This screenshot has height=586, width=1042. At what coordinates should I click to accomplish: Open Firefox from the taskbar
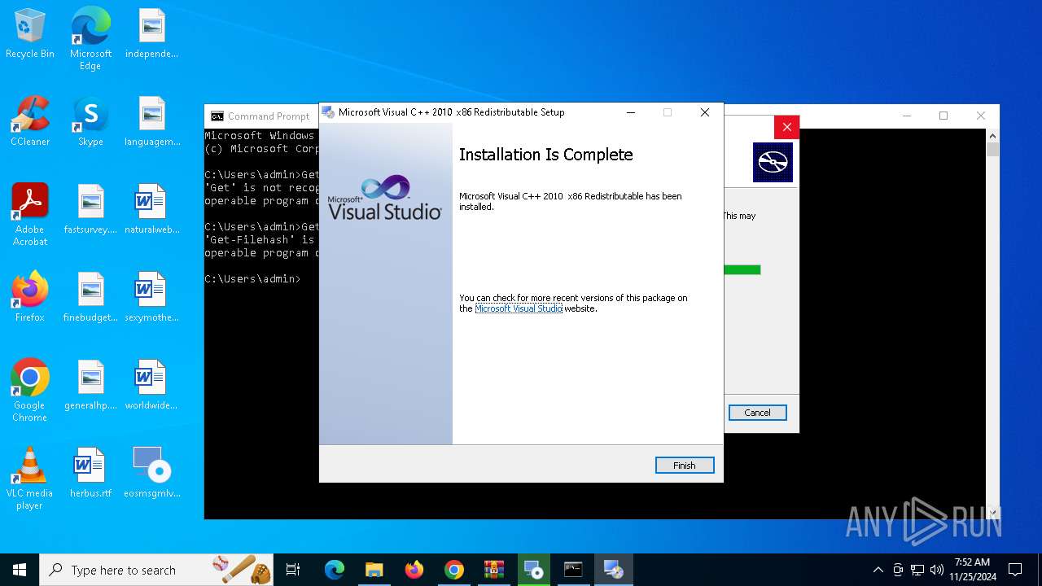coord(414,570)
